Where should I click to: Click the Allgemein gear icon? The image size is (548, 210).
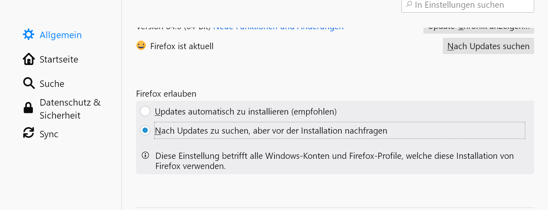pos(28,35)
